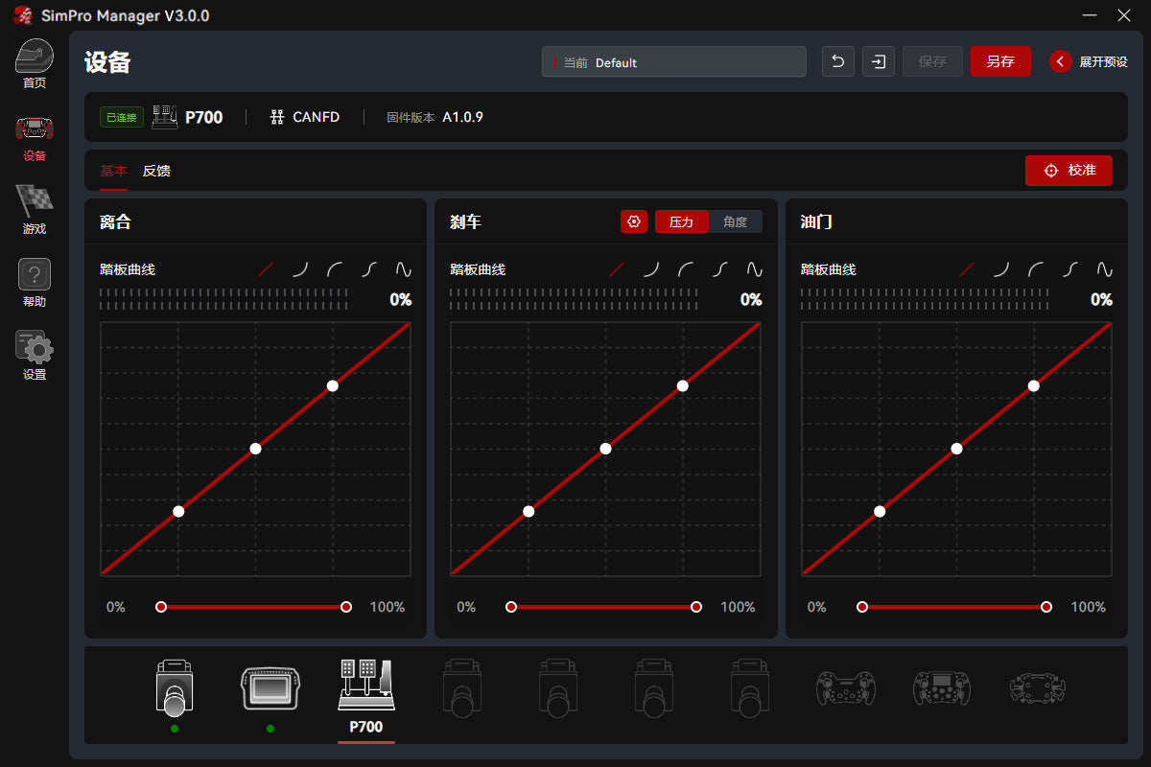Click the import preset icon
The width and height of the screenshot is (1151, 767).
click(x=878, y=61)
